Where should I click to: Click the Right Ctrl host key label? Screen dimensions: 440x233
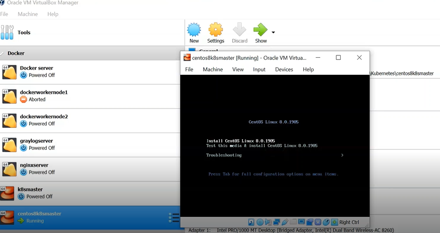(349, 222)
